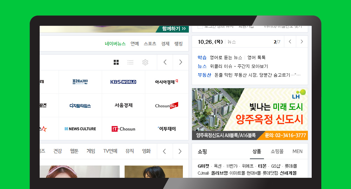Viewport: 351px width, 189px height.
Task: Select the 영화 theme tab
Action: [146, 151]
